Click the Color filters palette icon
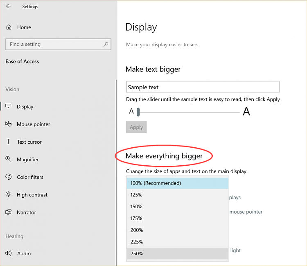 click(x=9, y=177)
